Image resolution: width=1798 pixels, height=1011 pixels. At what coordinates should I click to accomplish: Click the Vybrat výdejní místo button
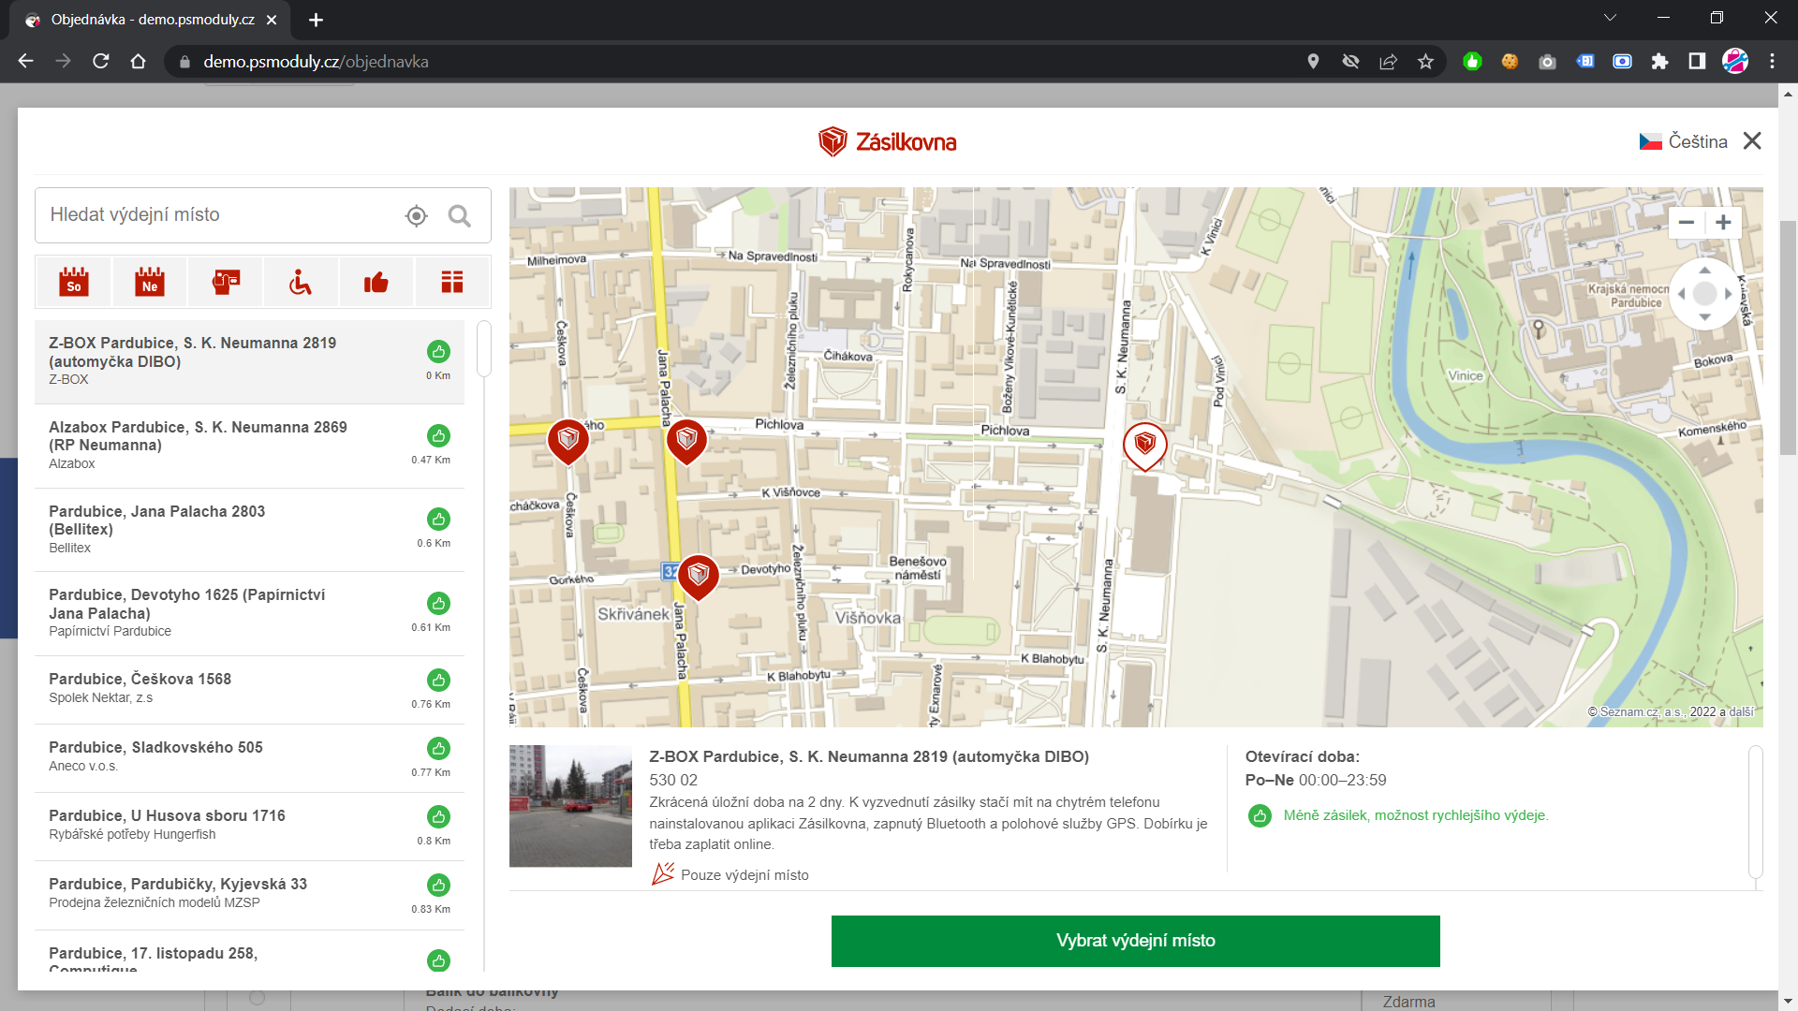(x=1135, y=941)
